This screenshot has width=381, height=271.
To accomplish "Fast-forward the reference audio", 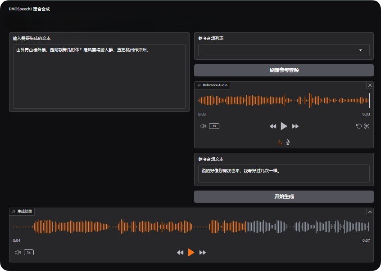I will [295, 126].
